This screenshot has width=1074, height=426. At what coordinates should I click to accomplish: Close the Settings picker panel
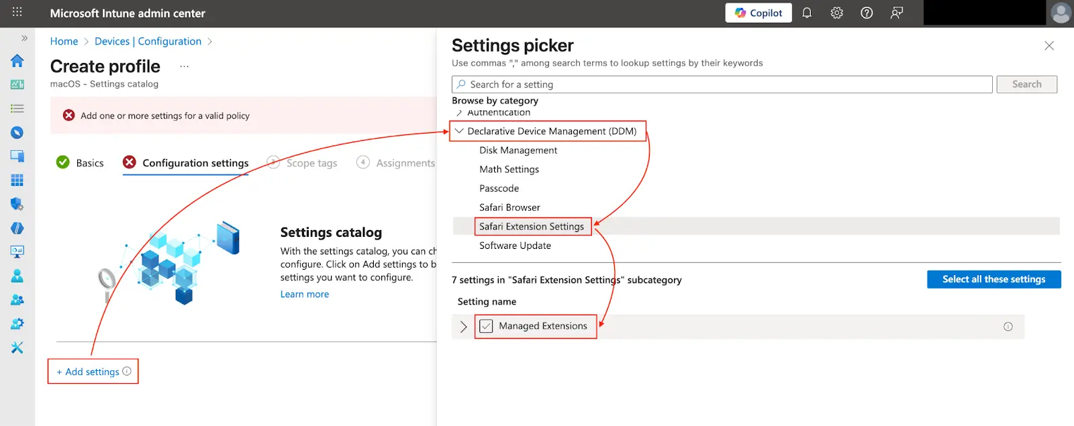(x=1049, y=46)
